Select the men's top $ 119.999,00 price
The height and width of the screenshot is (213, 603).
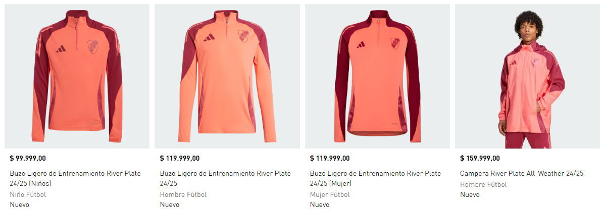click(x=180, y=158)
